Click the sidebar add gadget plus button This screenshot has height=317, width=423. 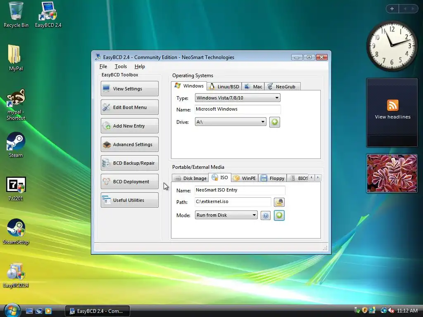tap(392, 9)
